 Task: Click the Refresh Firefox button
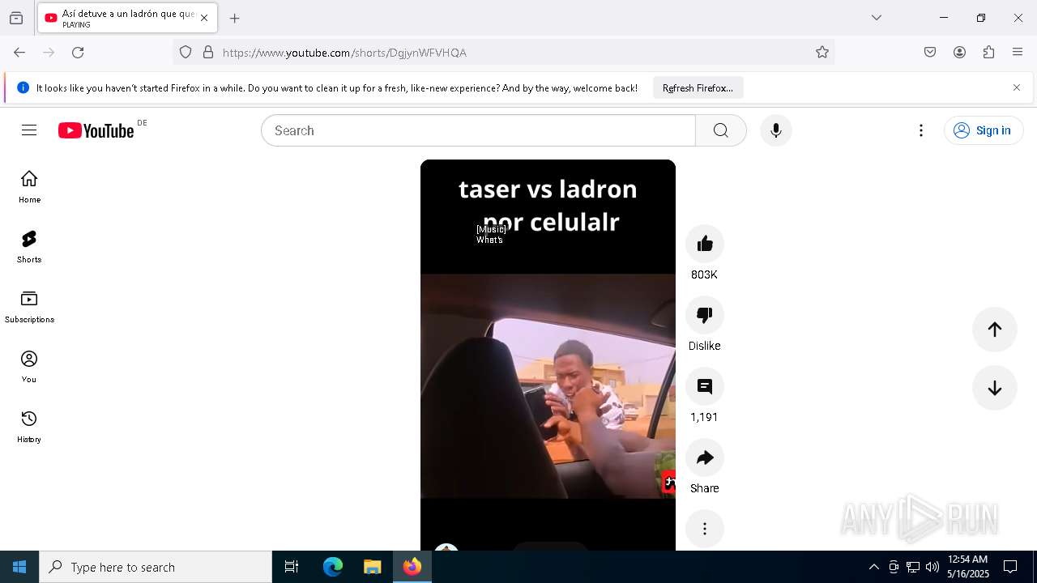point(698,87)
